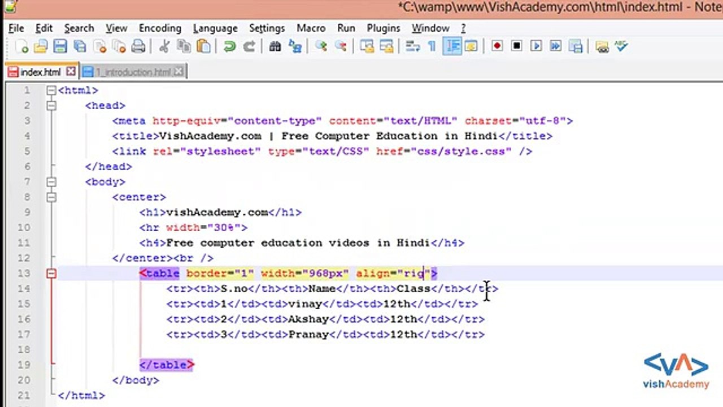Open the user-defined language dialog icon
Viewport: 723px width, 407px height.
click(x=471, y=46)
